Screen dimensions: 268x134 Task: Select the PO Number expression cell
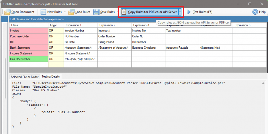[x=80, y=36]
